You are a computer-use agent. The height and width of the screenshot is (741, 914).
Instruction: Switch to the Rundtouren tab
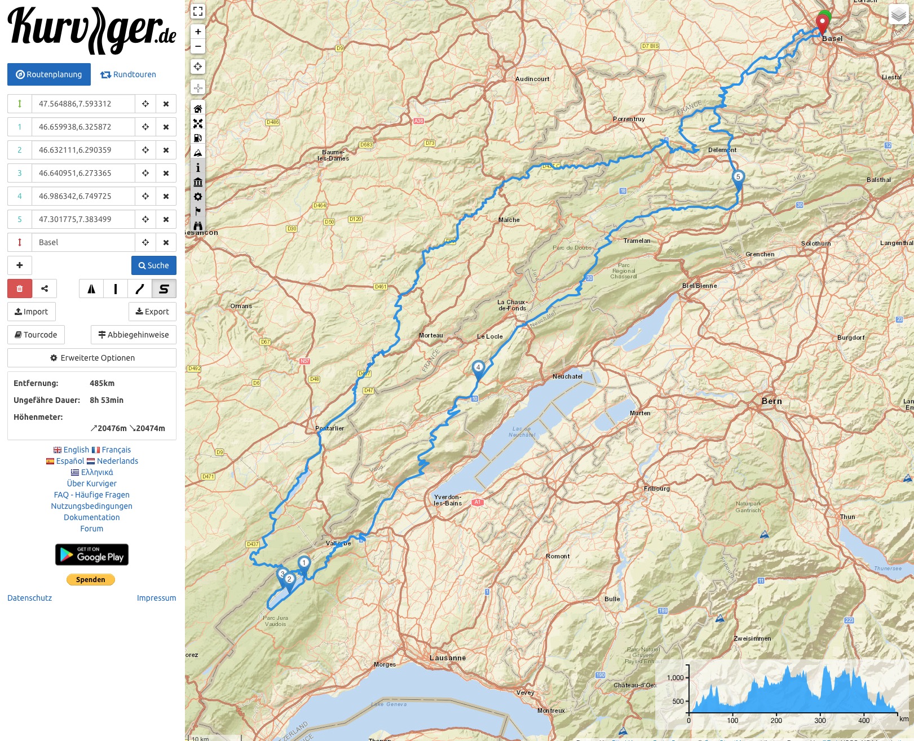click(x=129, y=74)
